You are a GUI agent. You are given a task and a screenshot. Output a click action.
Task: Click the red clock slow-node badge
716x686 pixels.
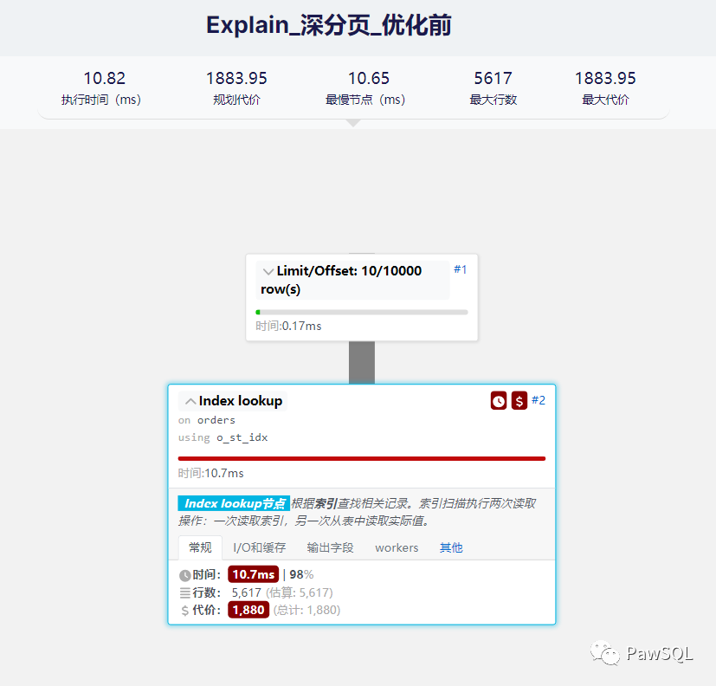pos(499,401)
